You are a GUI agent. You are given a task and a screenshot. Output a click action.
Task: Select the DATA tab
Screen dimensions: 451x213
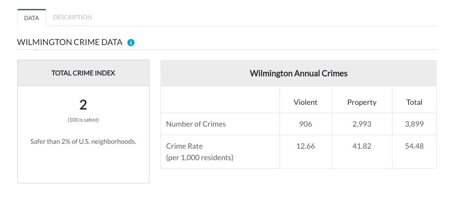(32, 18)
